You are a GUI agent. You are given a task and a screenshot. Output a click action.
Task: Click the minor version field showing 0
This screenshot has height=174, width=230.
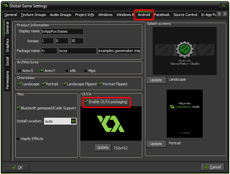(62, 41)
